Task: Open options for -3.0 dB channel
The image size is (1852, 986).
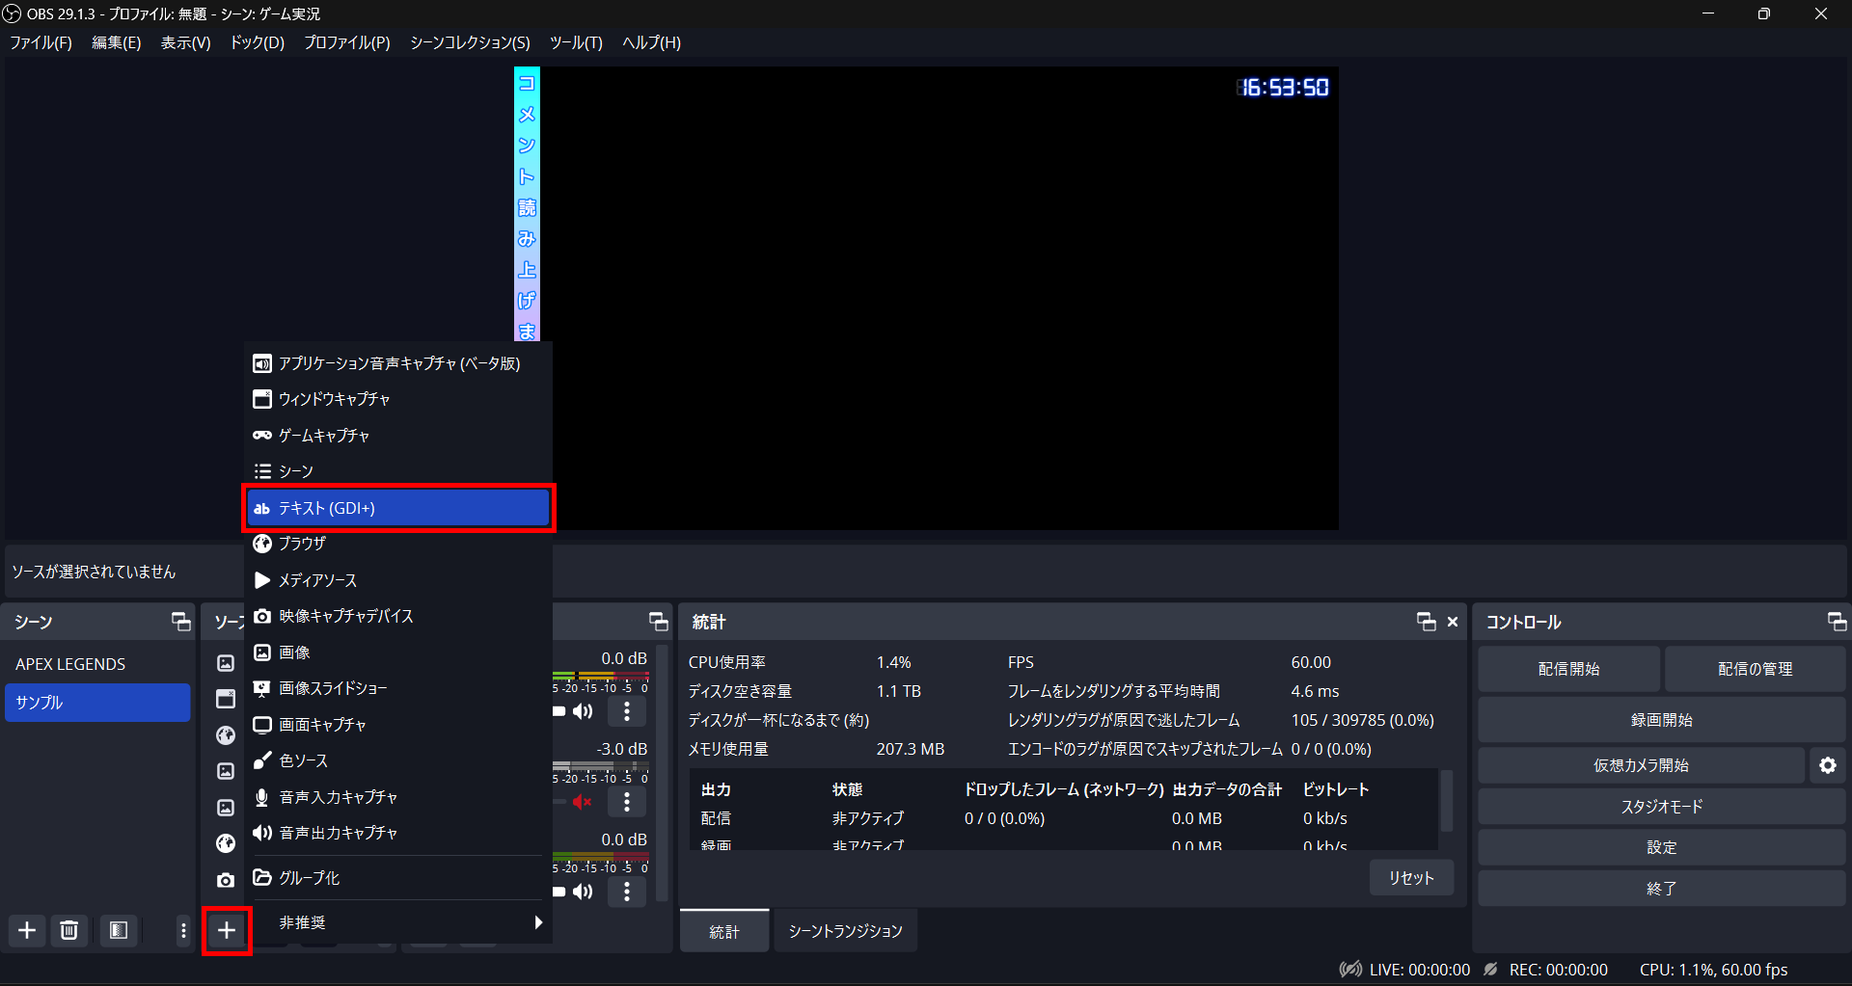Action: (627, 802)
